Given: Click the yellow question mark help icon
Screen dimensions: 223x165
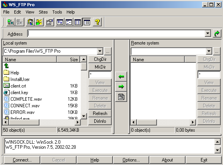Looking at the screenshot, I should click(97, 22).
